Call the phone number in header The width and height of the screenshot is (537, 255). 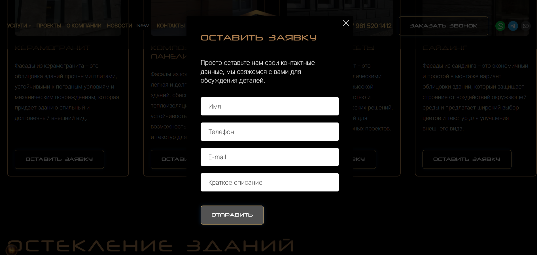coord(372,26)
